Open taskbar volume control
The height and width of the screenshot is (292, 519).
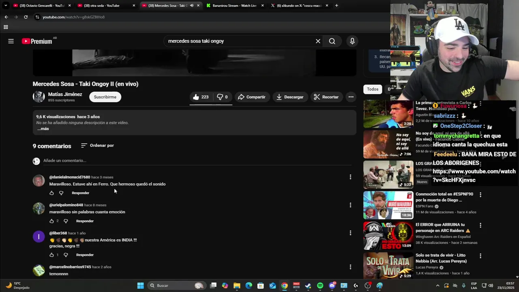(x=491, y=286)
